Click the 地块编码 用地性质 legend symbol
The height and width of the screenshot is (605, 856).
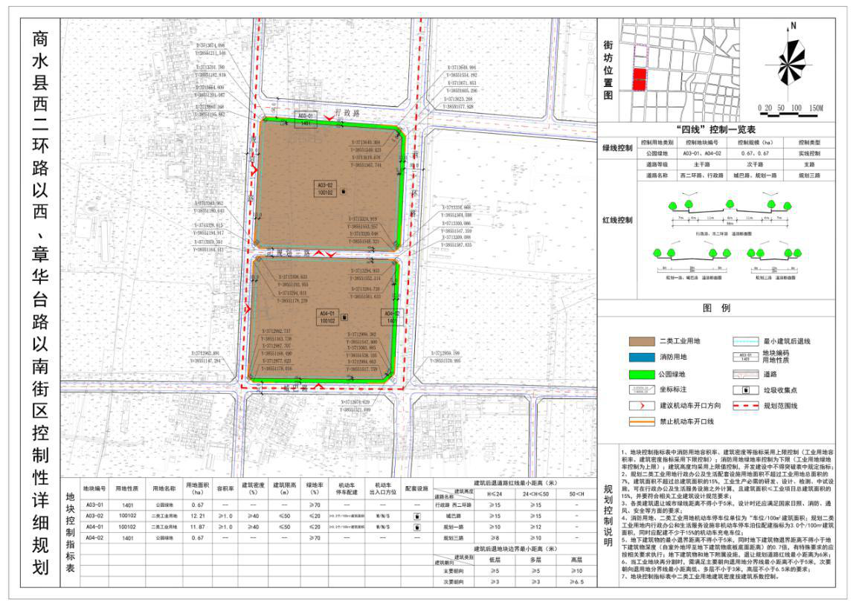coord(746,357)
